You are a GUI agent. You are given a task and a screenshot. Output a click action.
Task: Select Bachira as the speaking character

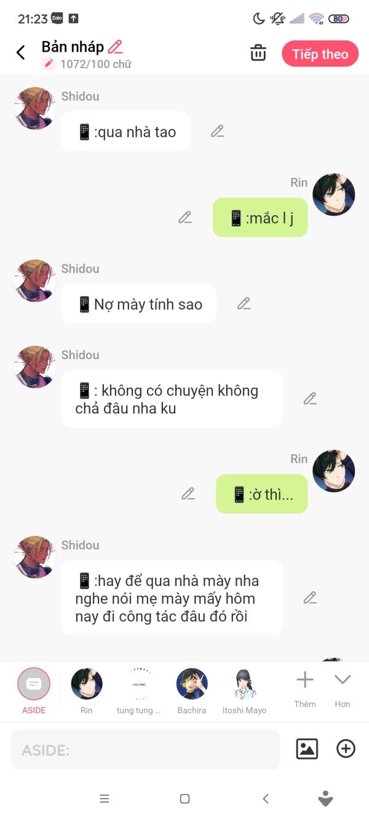click(x=192, y=691)
